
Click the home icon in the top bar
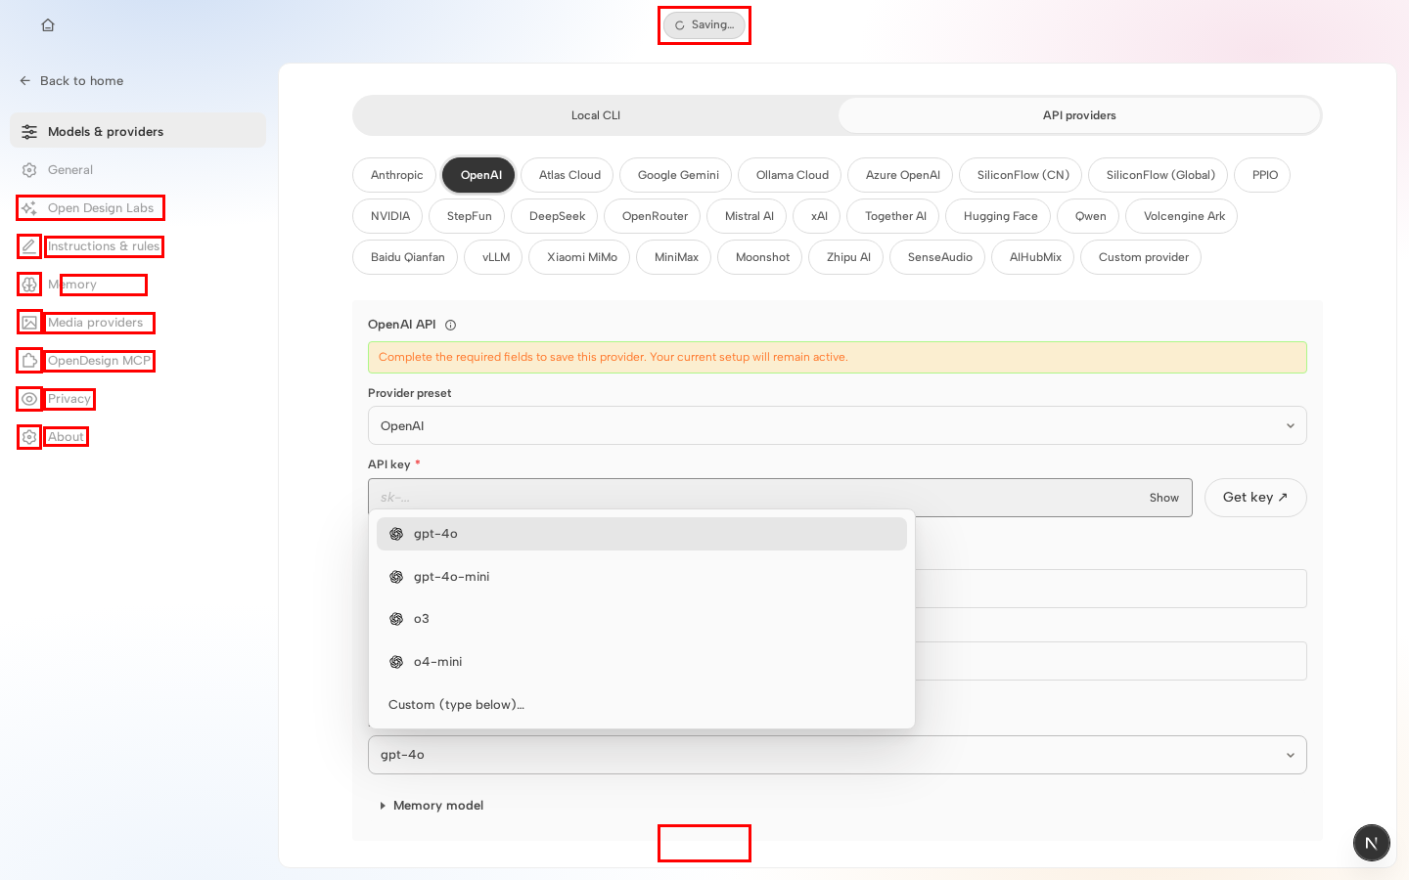(48, 25)
